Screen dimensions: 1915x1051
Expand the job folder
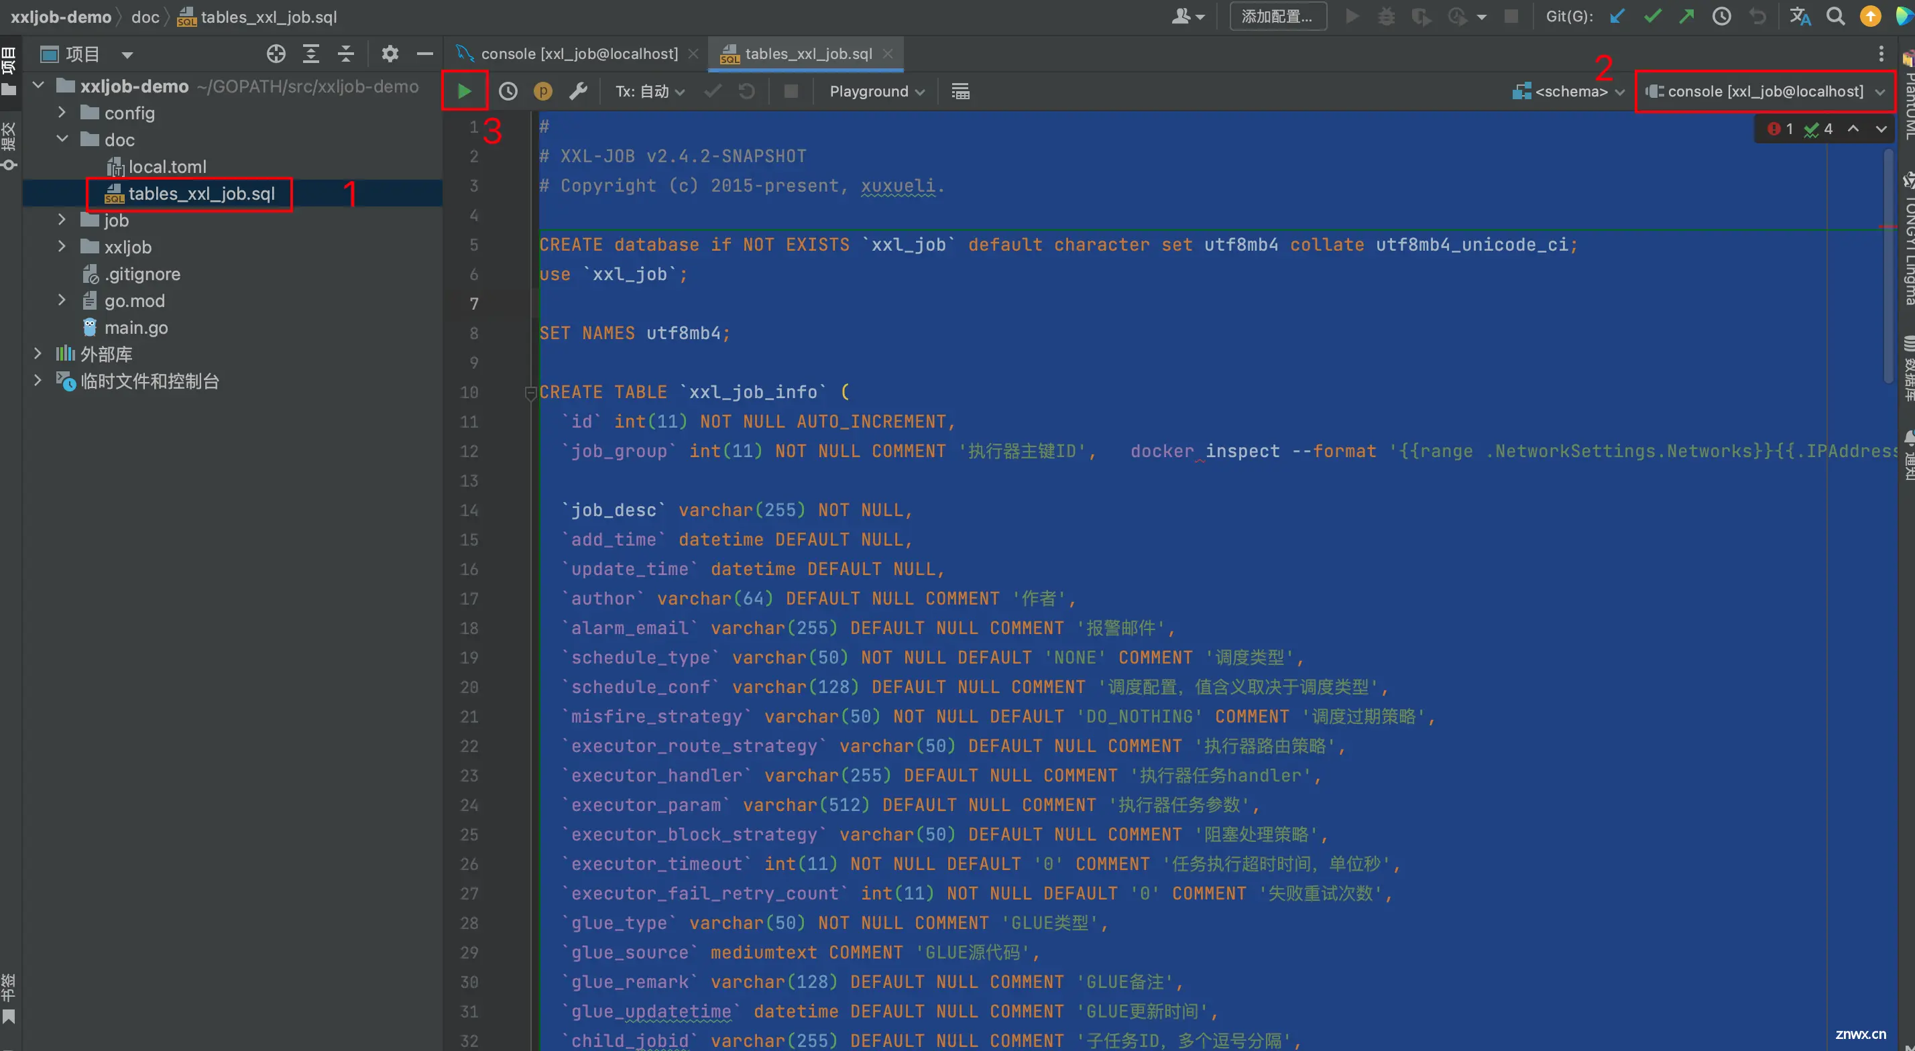pos(62,219)
